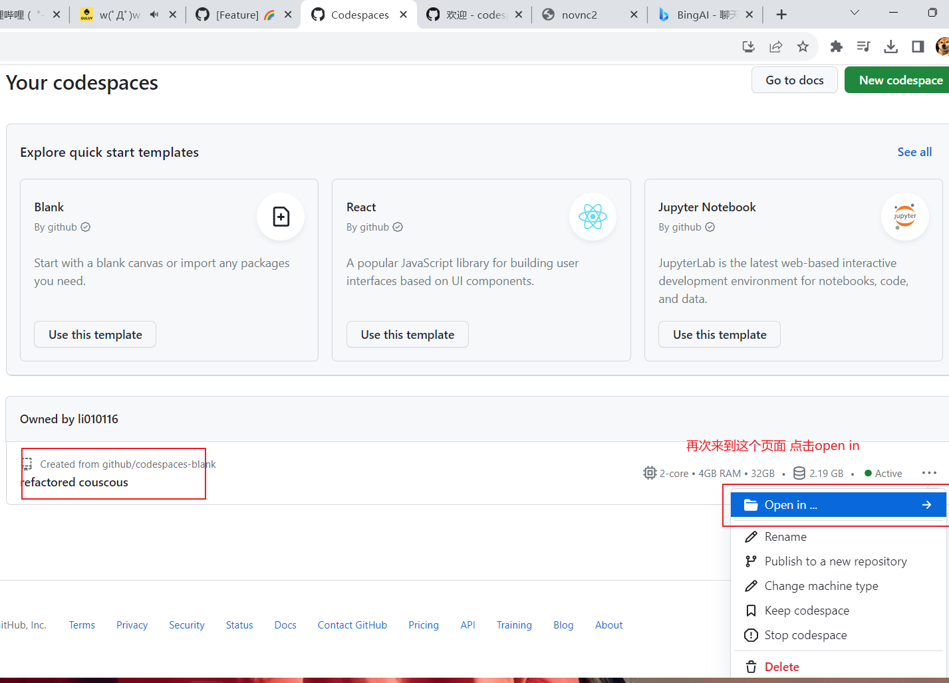Click the Go to docs button

point(795,80)
